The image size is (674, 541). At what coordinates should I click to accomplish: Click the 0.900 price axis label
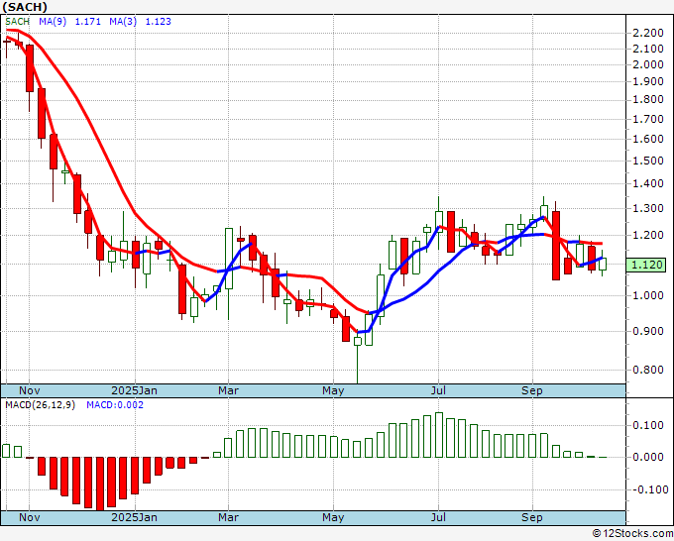click(648, 331)
